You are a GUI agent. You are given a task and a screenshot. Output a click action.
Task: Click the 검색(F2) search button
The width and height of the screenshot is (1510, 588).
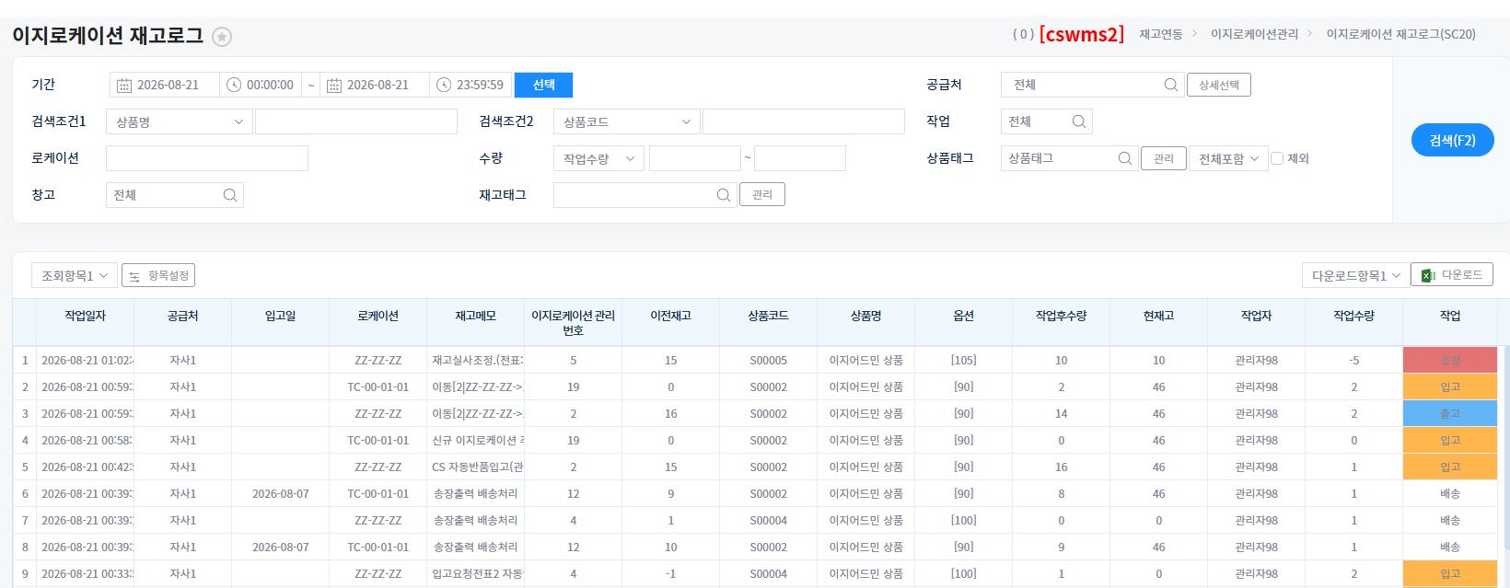pos(1452,140)
